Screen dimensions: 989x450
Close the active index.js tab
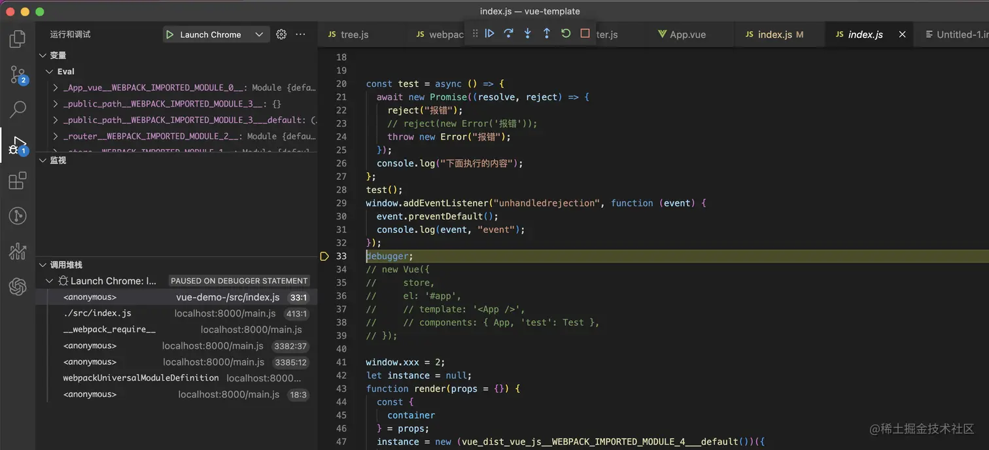click(x=902, y=35)
